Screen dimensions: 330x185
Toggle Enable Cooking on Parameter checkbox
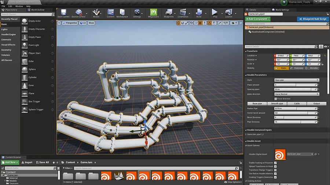tap(275, 163)
